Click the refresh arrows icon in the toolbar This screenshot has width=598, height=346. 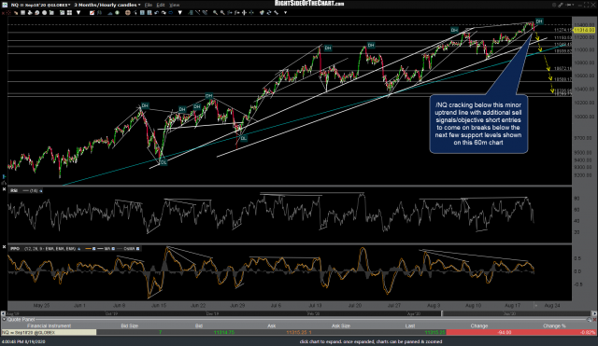click(269, 13)
